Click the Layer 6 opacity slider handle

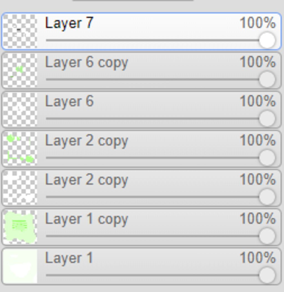tap(267, 118)
